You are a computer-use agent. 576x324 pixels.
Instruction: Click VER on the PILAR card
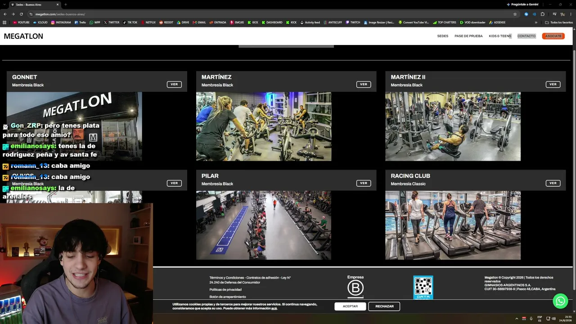point(364,183)
